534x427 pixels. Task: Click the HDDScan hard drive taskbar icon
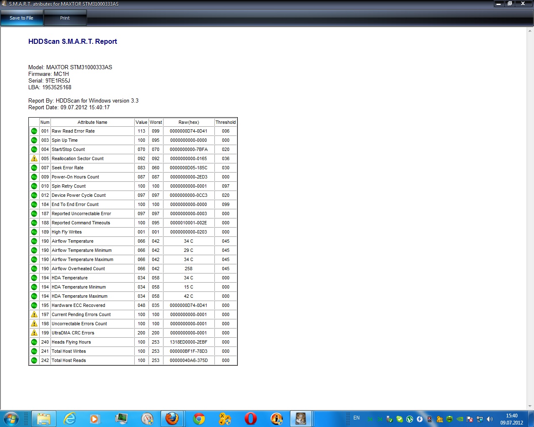[x=301, y=419]
